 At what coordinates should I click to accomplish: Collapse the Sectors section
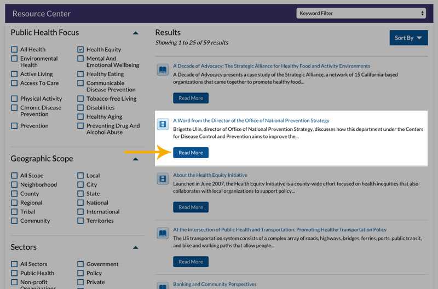[135, 247]
